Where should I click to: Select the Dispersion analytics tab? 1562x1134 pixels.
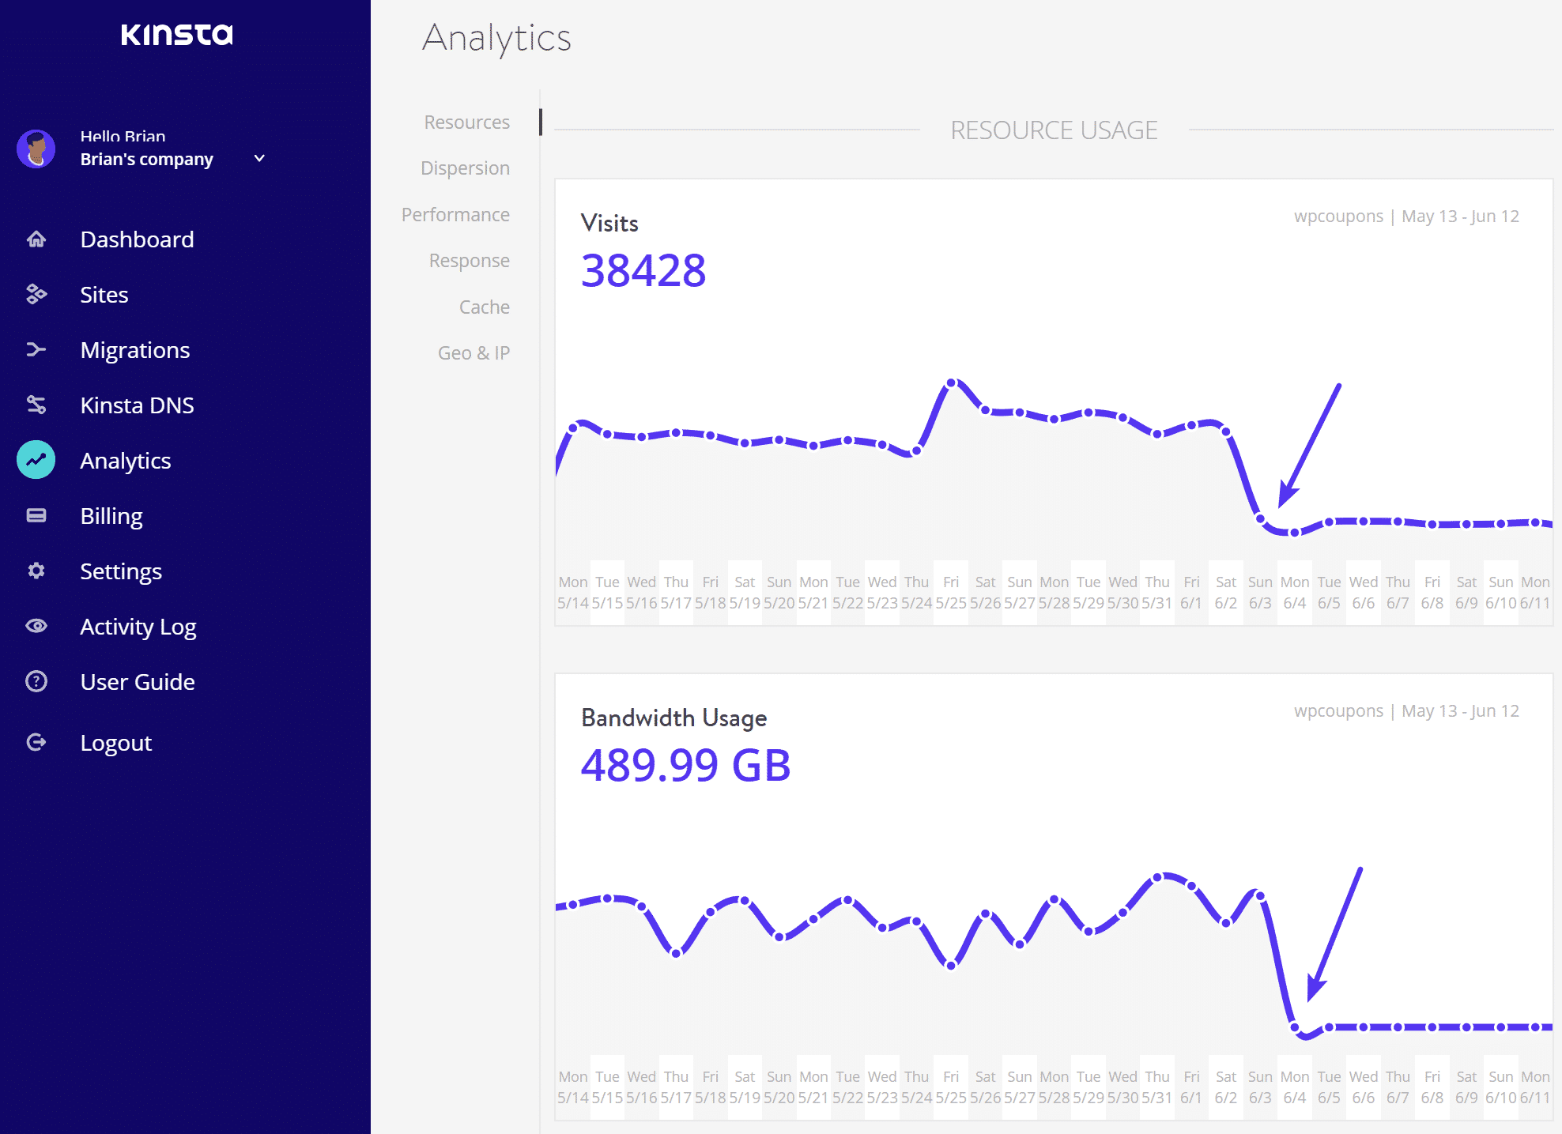coord(465,168)
